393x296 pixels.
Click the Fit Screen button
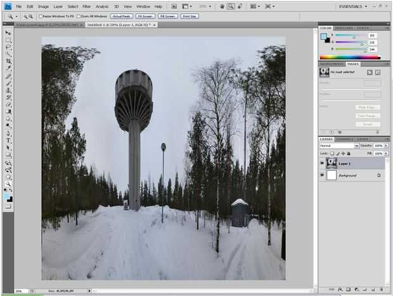[x=145, y=16]
